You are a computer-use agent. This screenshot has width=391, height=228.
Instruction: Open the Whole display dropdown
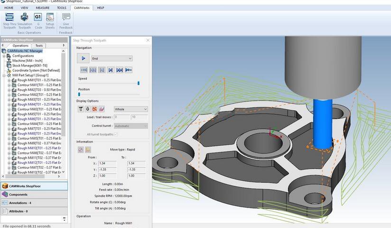pos(130,109)
